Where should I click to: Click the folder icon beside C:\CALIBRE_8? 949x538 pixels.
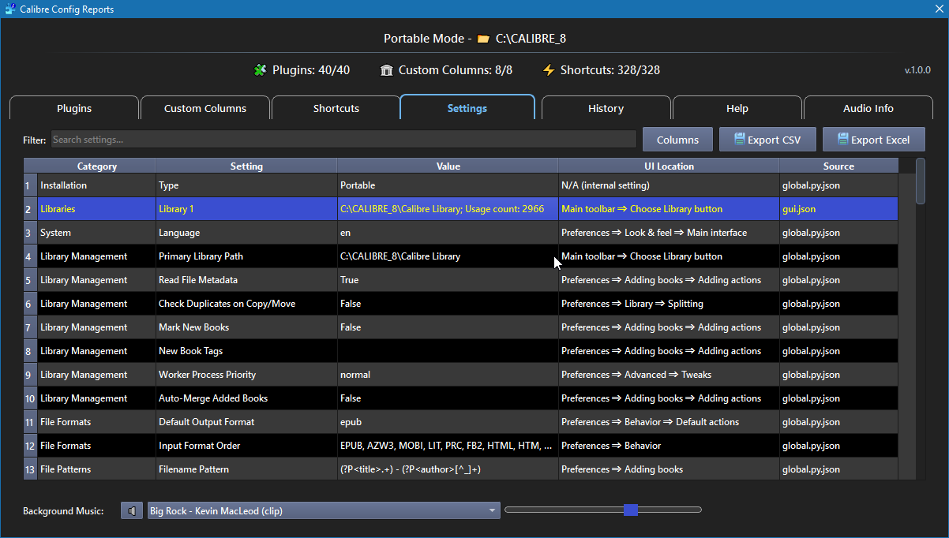click(x=483, y=39)
